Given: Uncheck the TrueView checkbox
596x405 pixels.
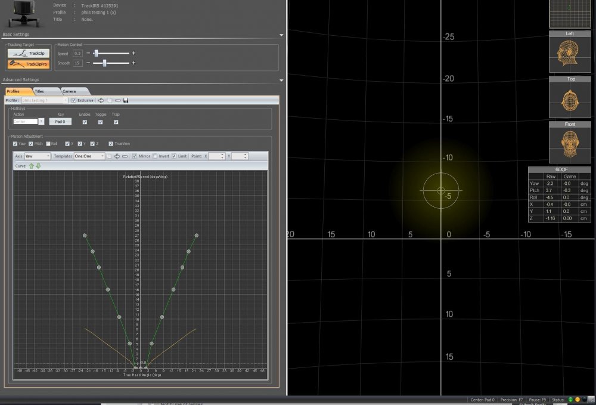Looking at the screenshot, I should click(111, 144).
